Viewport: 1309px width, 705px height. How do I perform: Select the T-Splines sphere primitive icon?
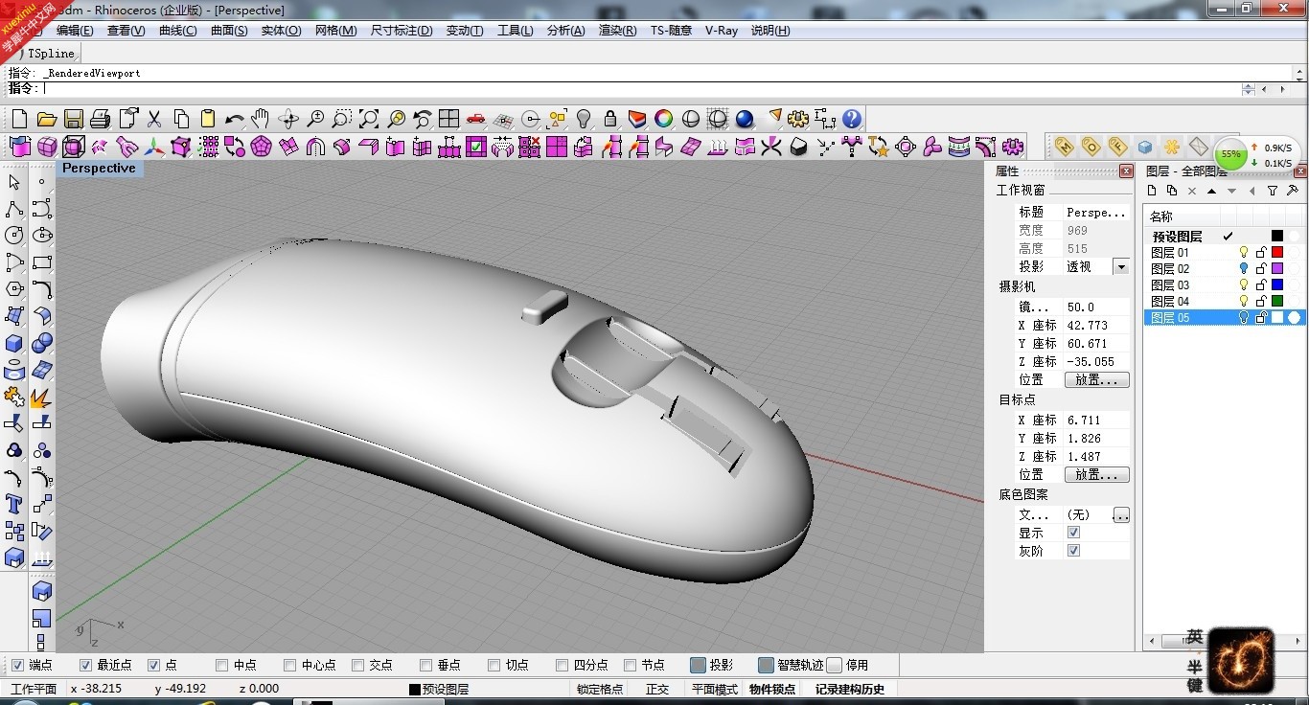(46, 147)
